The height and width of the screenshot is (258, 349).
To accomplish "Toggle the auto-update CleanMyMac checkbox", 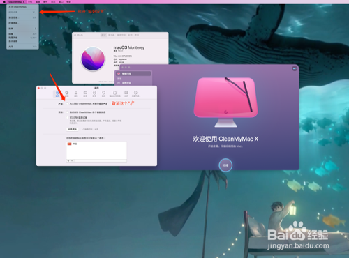I will [68, 112].
